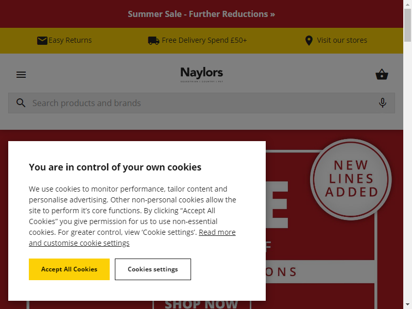Click the scrollbar down arrow
412x309 pixels.
click(407, 305)
